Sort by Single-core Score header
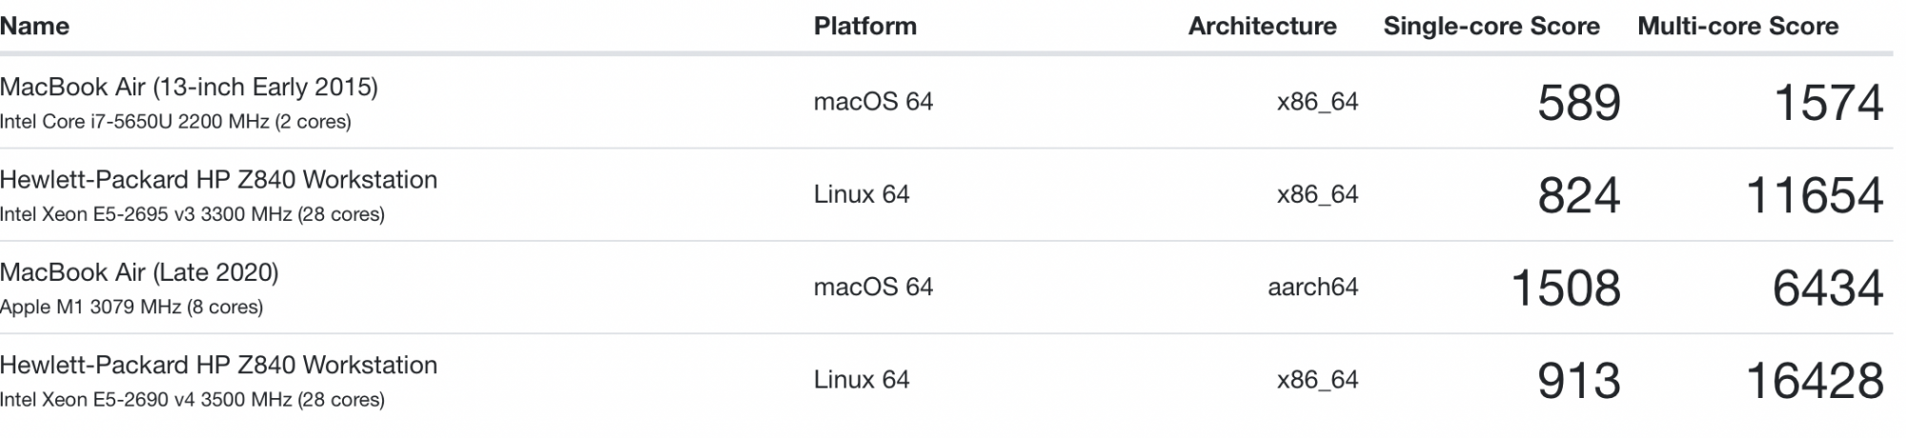 [x=1490, y=26]
